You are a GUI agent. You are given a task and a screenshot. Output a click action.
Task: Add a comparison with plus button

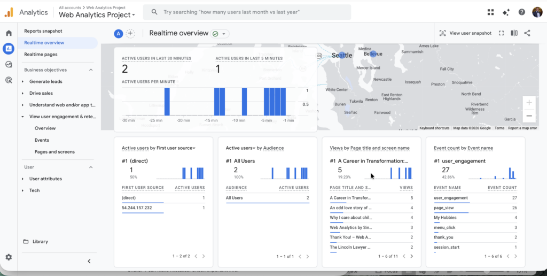(x=130, y=34)
